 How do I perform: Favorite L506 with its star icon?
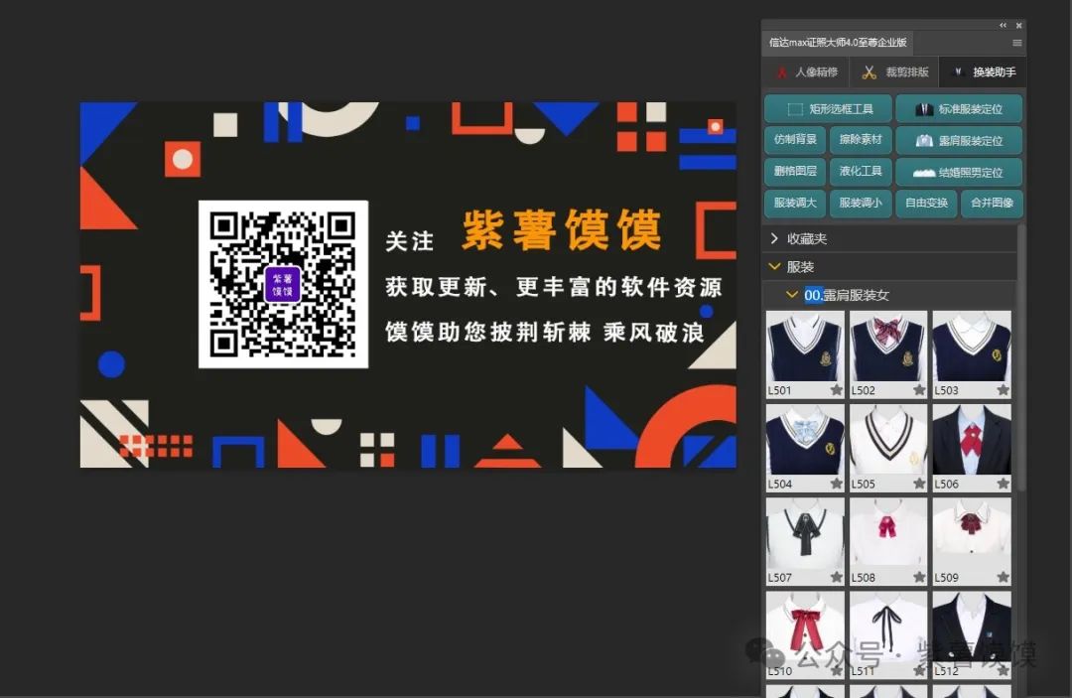(x=1003, y=484)
